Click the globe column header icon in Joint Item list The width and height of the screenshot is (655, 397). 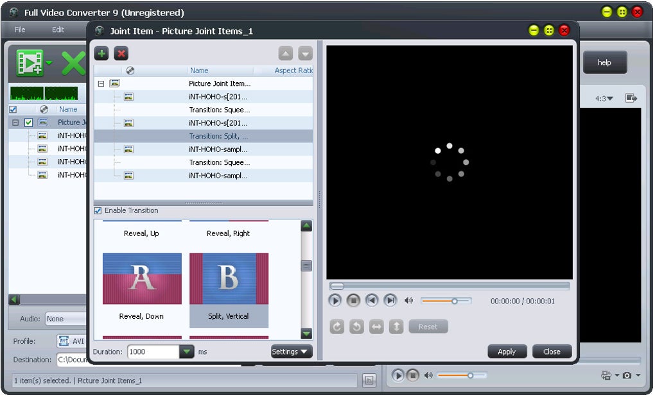(130, 71)
